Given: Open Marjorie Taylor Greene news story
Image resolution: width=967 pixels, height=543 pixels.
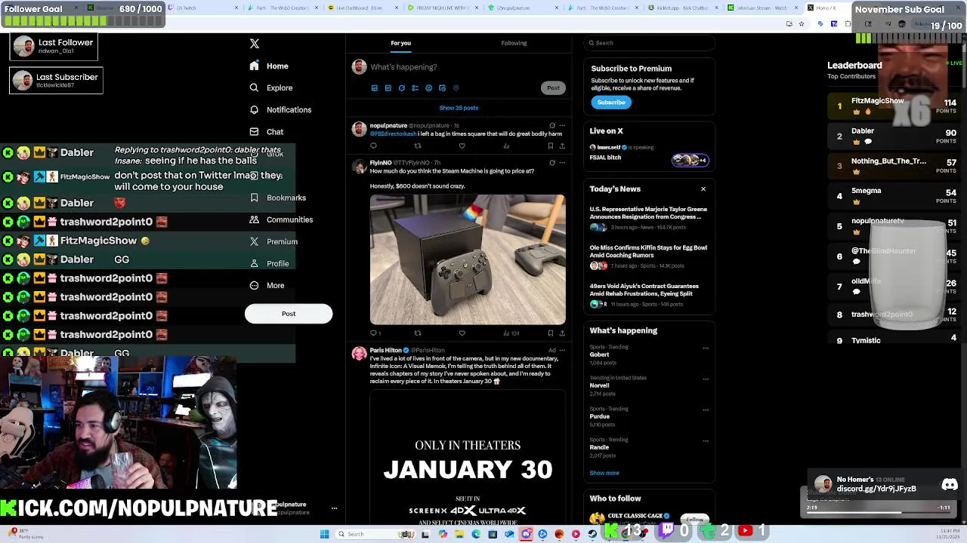Looking at the screenshot, I should pos(648,218).
